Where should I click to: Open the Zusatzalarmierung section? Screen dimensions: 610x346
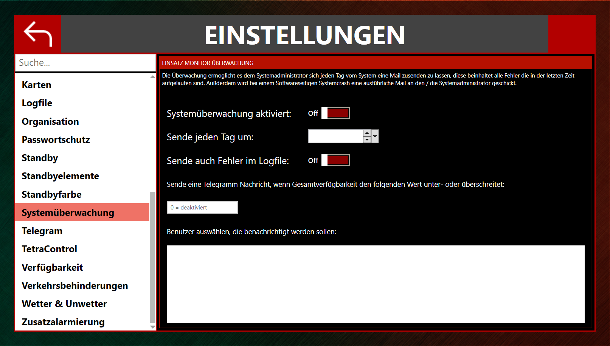pyautogui.click(x=63, y=322)
